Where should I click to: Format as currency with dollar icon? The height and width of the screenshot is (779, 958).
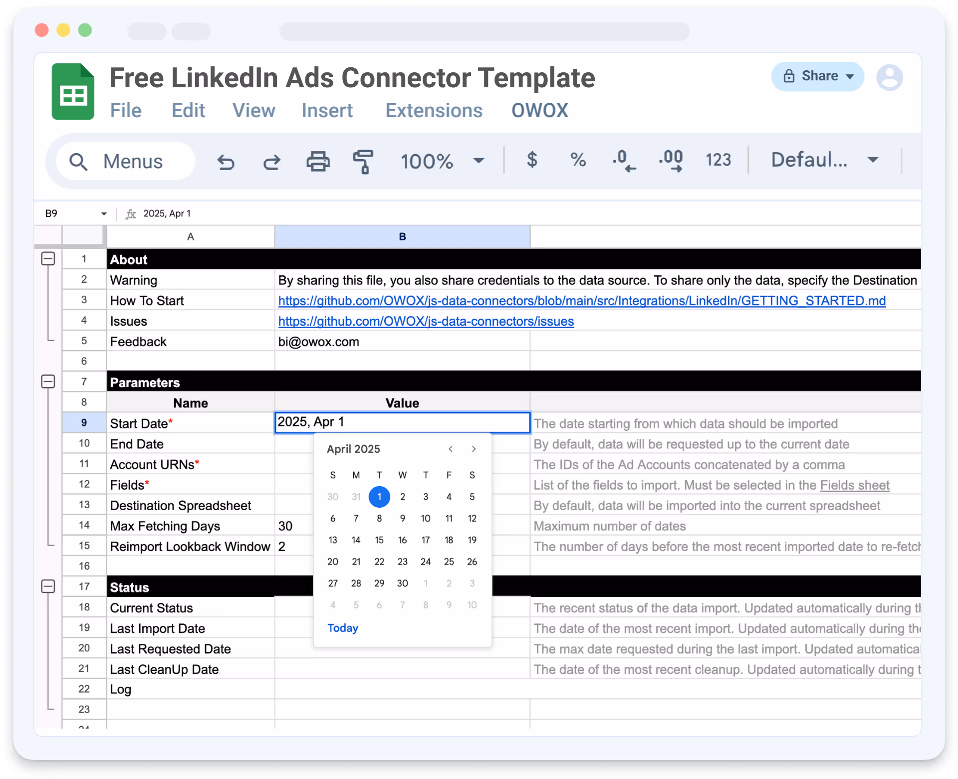[532, 160]
